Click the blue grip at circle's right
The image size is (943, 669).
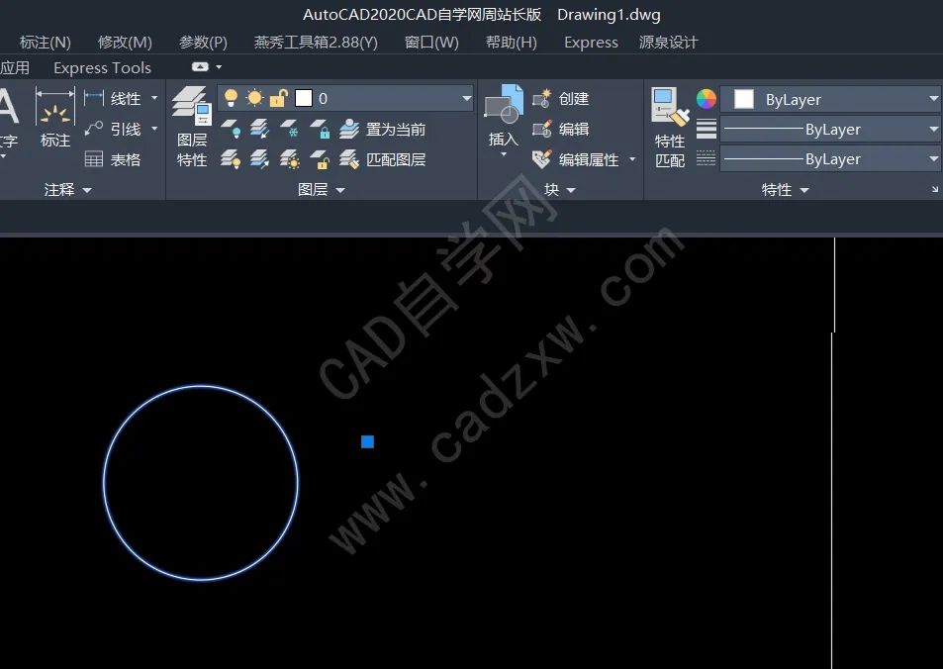pos(368,441)
